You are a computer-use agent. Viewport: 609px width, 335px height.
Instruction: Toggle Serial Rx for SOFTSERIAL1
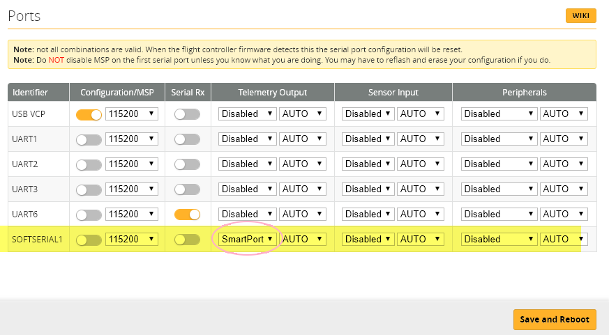tap(187, 240)
